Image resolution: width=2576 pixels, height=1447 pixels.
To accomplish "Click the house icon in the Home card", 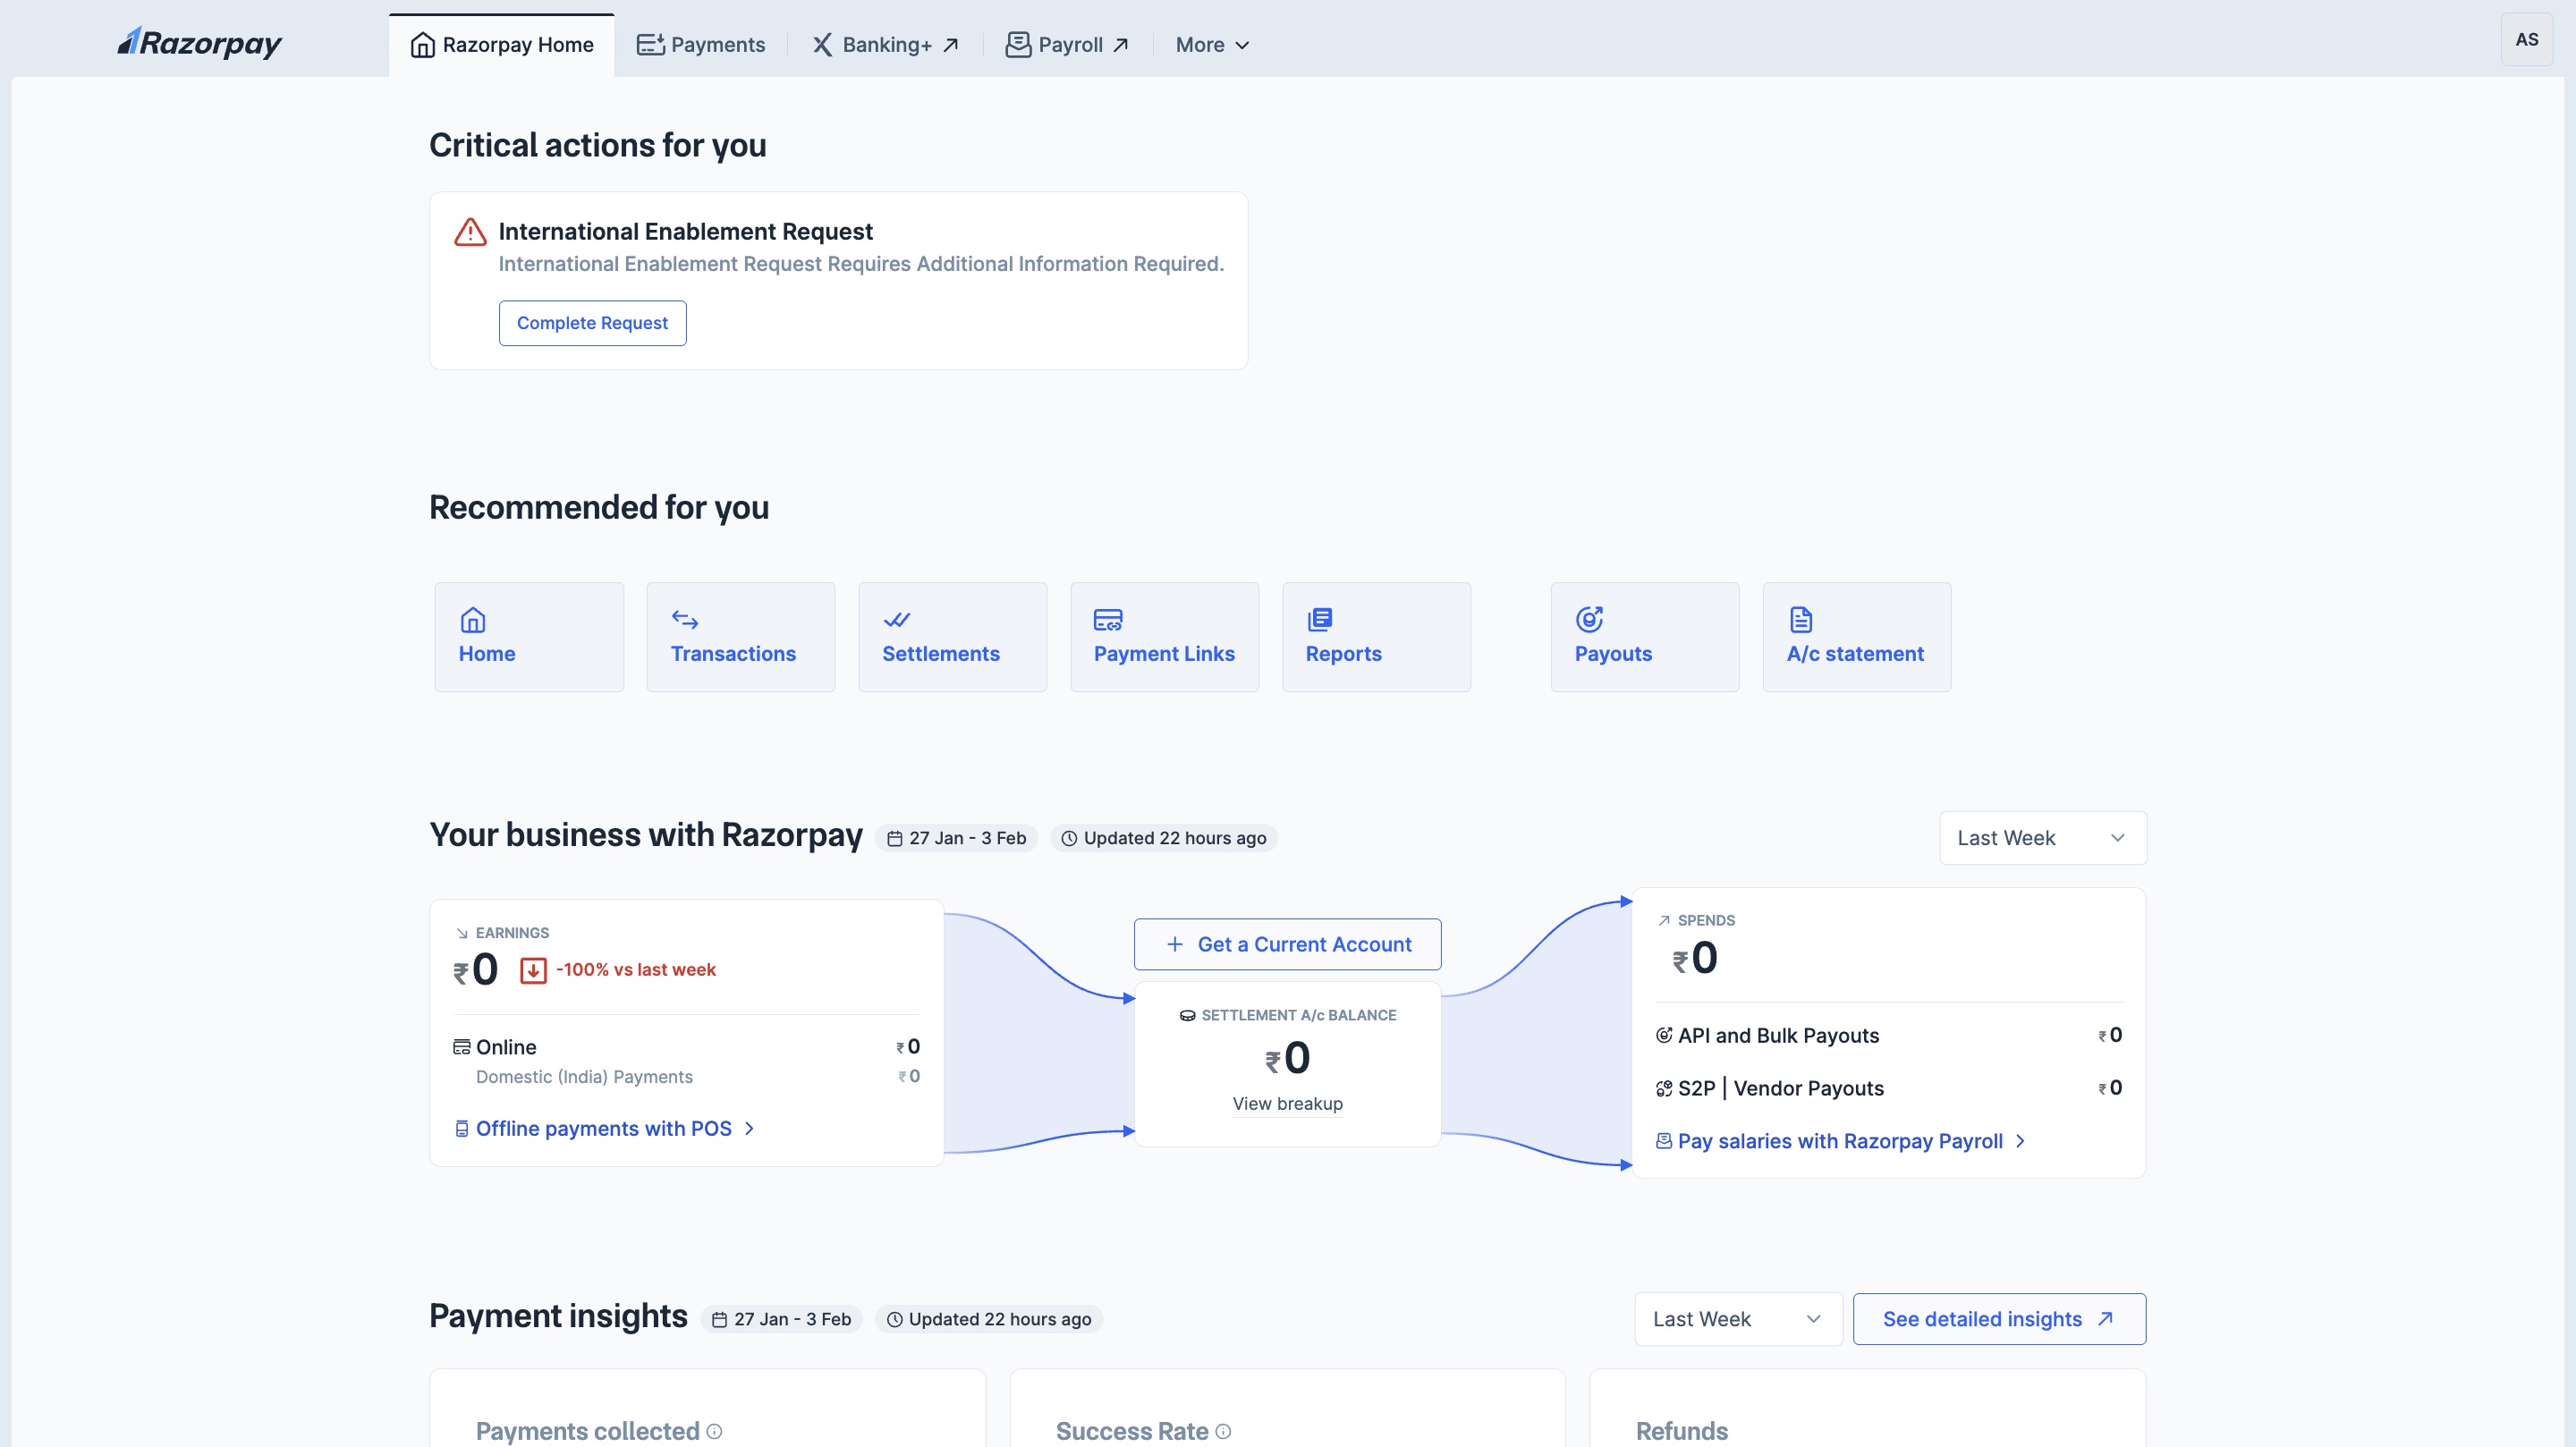I will click(473, 620).
